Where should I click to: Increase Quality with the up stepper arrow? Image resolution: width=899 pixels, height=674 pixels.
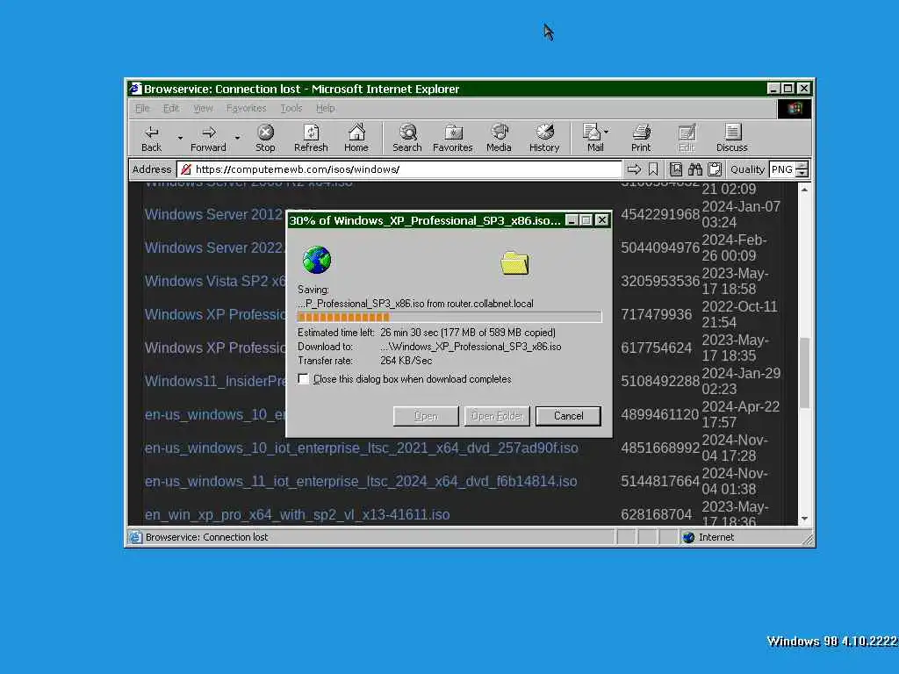pyautogui.click(x=802, y=166)
